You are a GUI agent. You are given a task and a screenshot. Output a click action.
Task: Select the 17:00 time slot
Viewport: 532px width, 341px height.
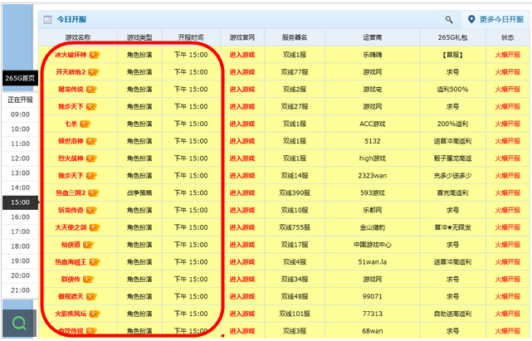(x=21, y=231)
